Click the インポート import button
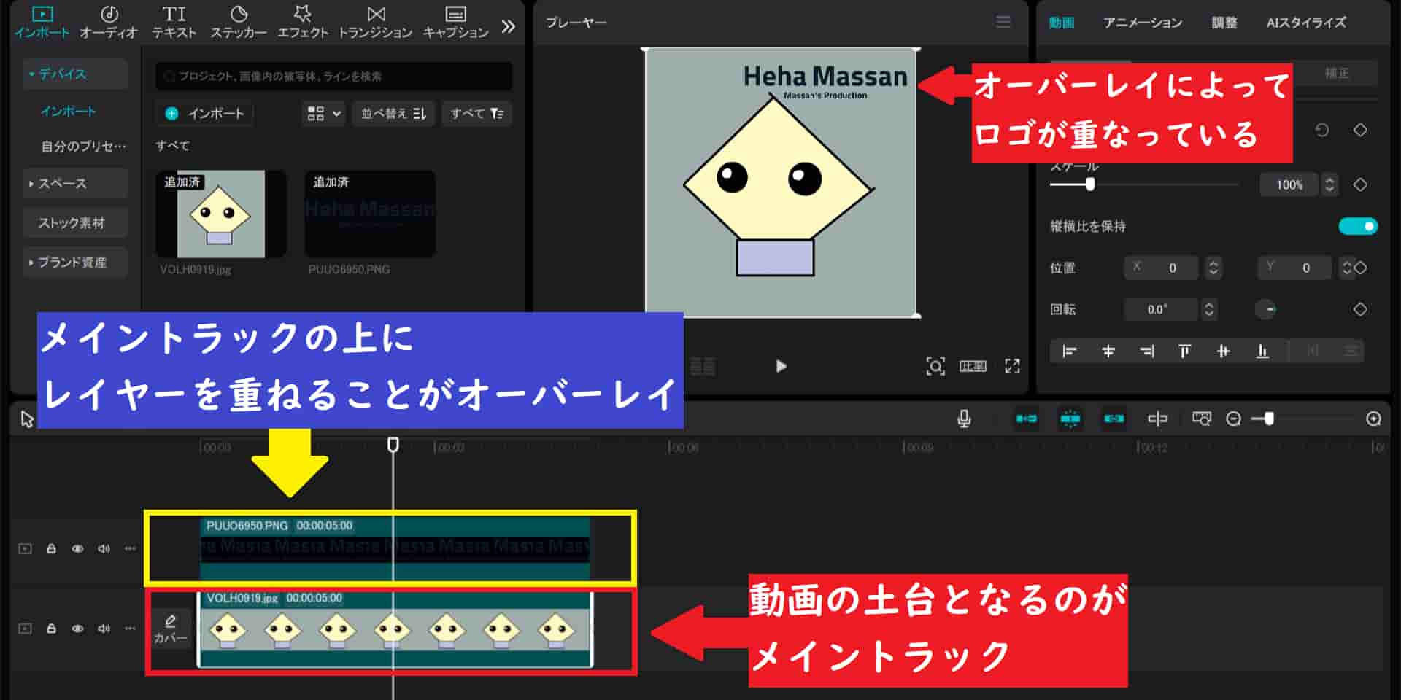This screenshot has height=700, width=1401. (204, 114)
